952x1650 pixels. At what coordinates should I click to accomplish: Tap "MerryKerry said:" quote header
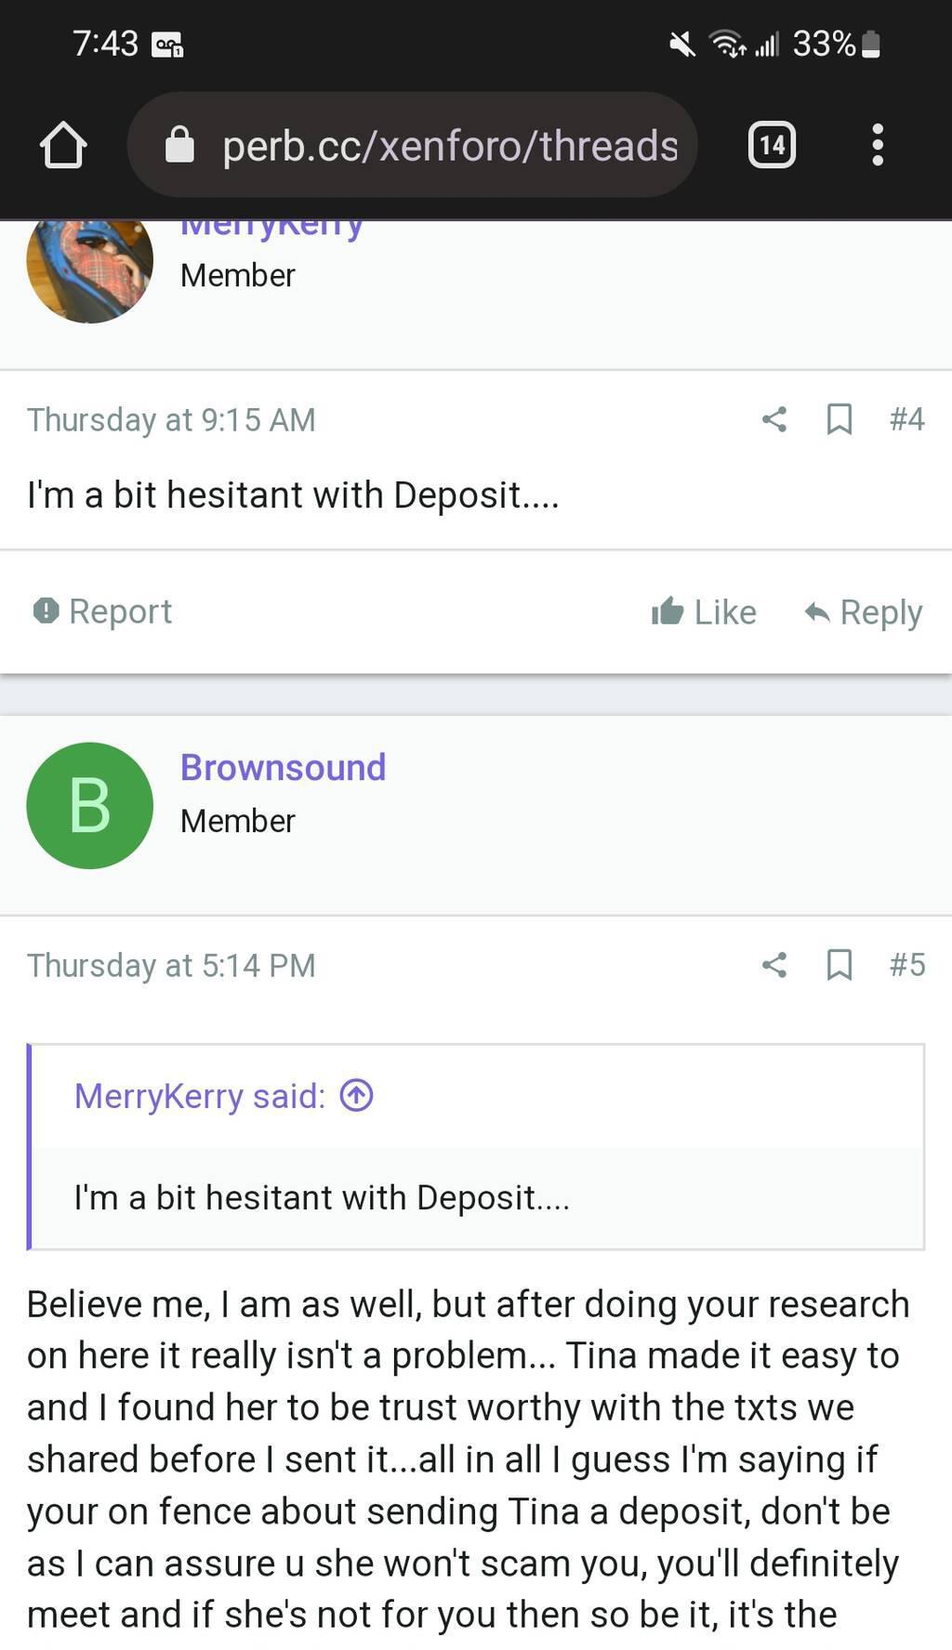[x=200, y=1096]
